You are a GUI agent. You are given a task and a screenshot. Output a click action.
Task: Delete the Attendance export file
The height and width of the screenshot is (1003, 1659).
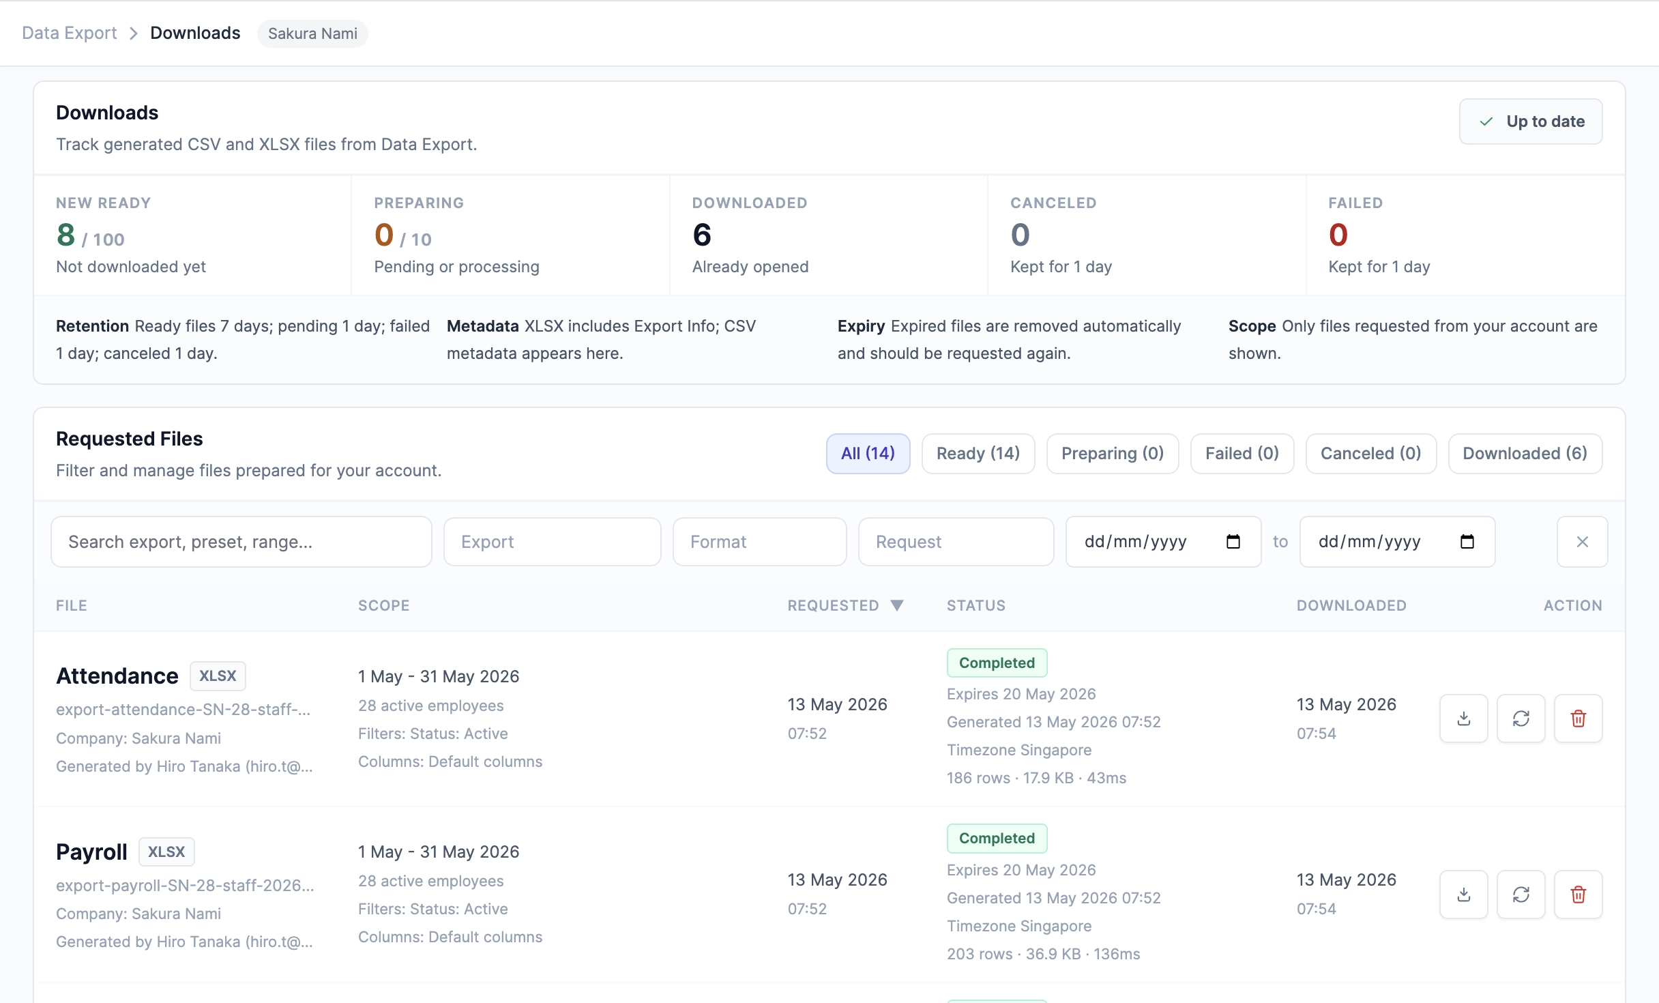1578,718
